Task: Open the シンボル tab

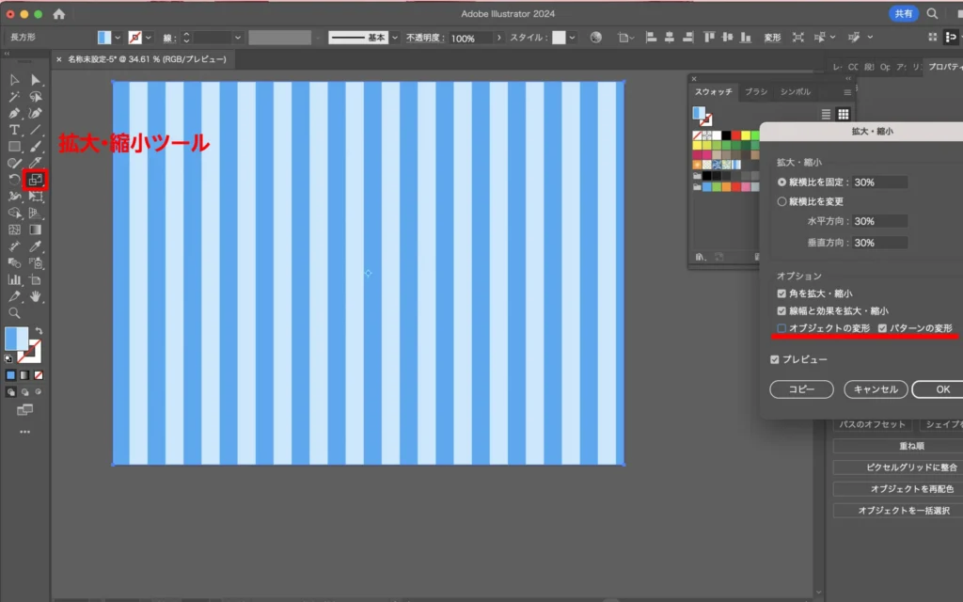Action: click(x=794, y=92)
